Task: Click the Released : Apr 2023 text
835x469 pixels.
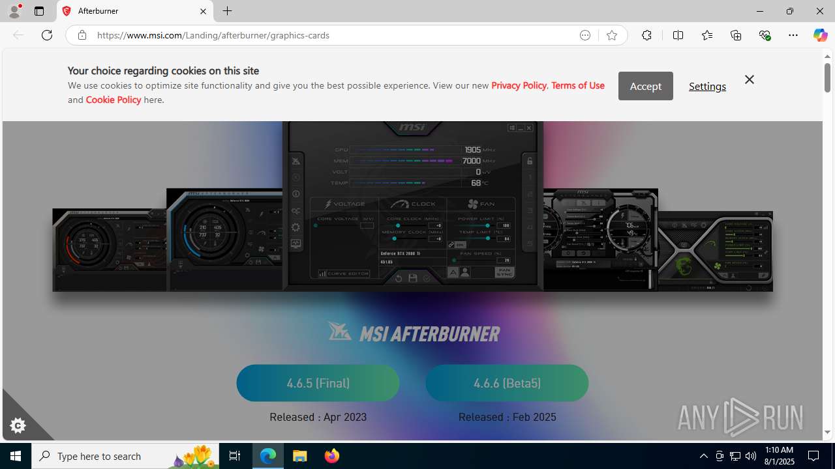Action: (x=318, y=417)
